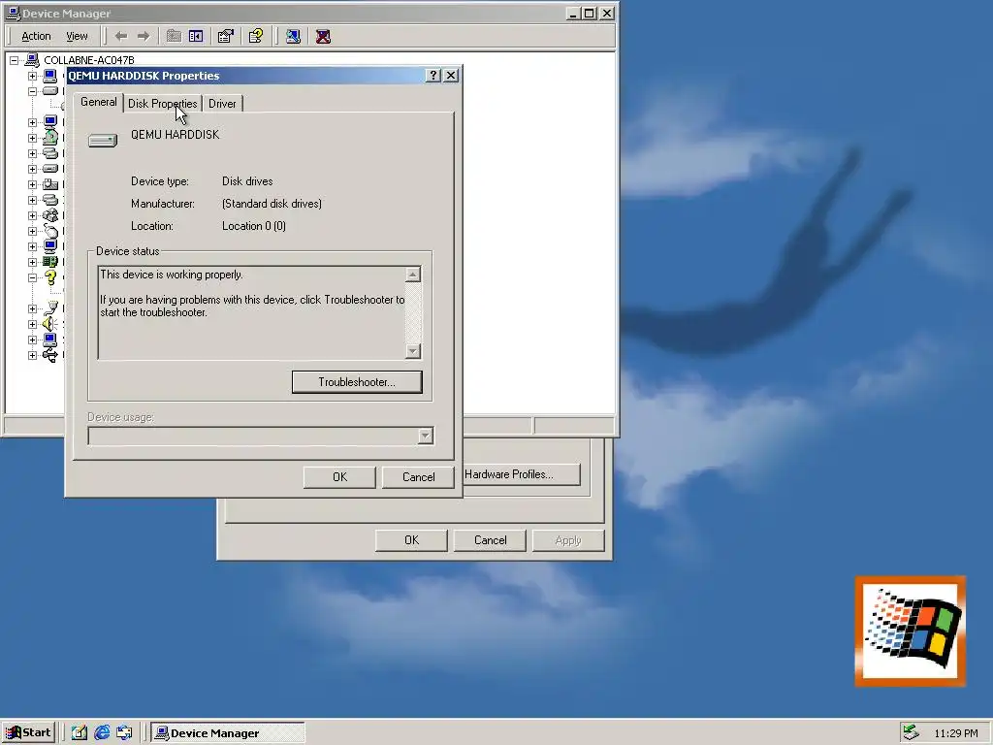Image resolution: width=993 pixels, height=745 pixels.
Task: Click the Back arrow in the Device Manager toolbar
Action: 121,36
